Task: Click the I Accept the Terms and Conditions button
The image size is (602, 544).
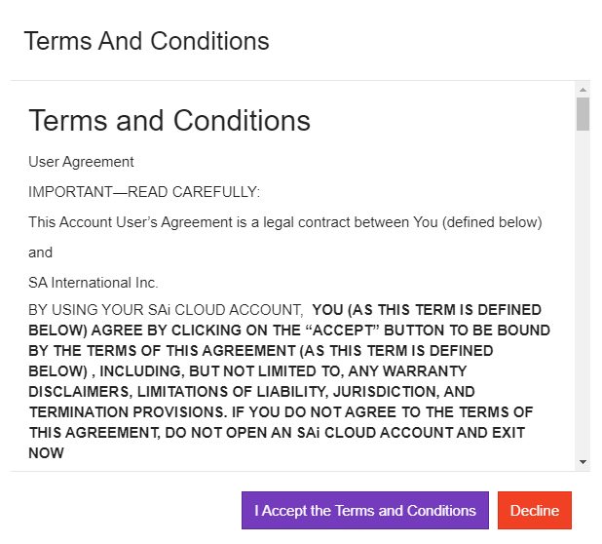Action: coord(365,511)
